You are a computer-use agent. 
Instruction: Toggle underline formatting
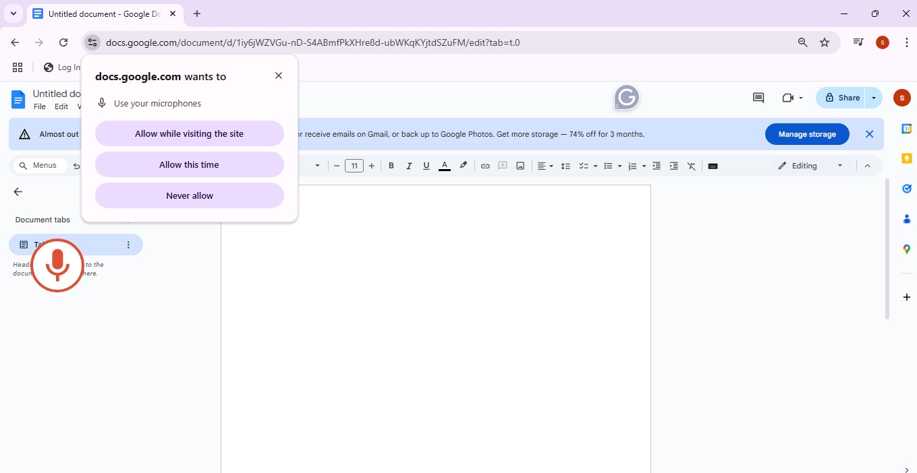click(x=426, y=166)
